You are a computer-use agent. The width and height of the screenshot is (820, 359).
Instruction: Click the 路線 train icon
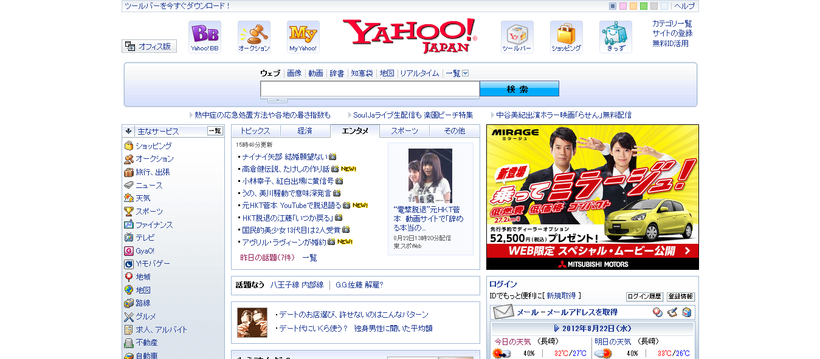pos(129,303)
